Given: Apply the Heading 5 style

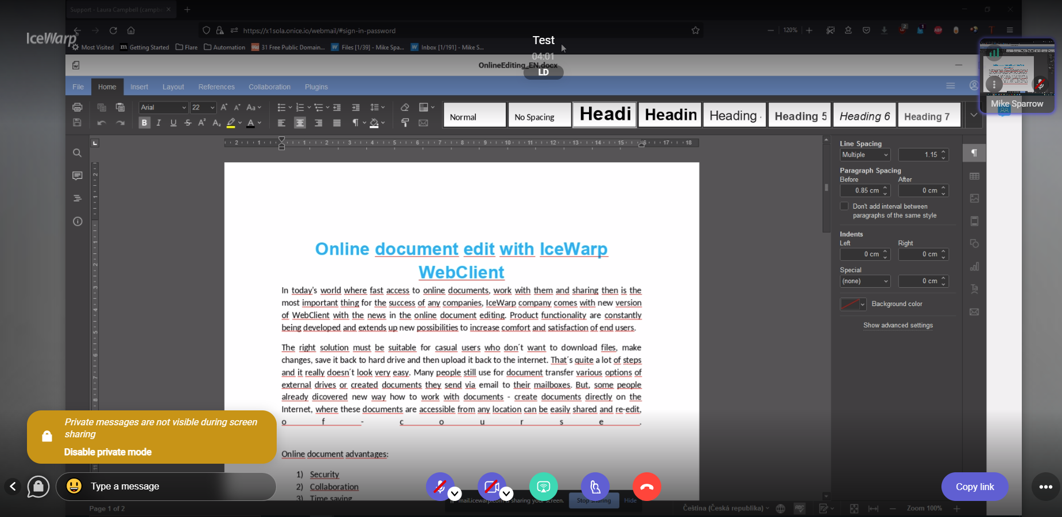Looking at the screenshot, I should click(x=800, y=115).
